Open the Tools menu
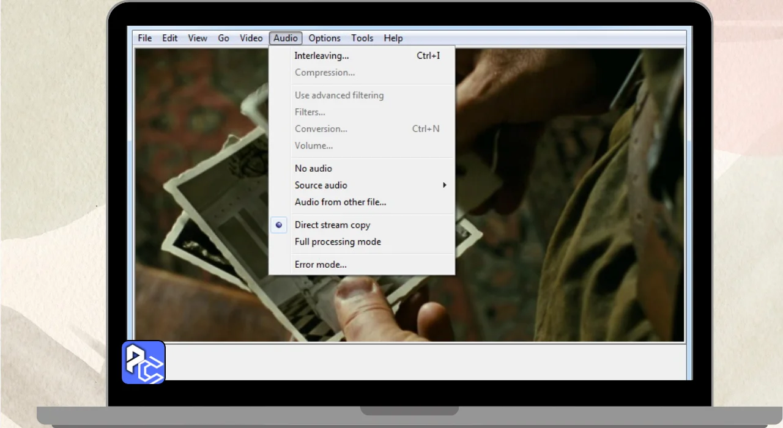 pos(362,38)
